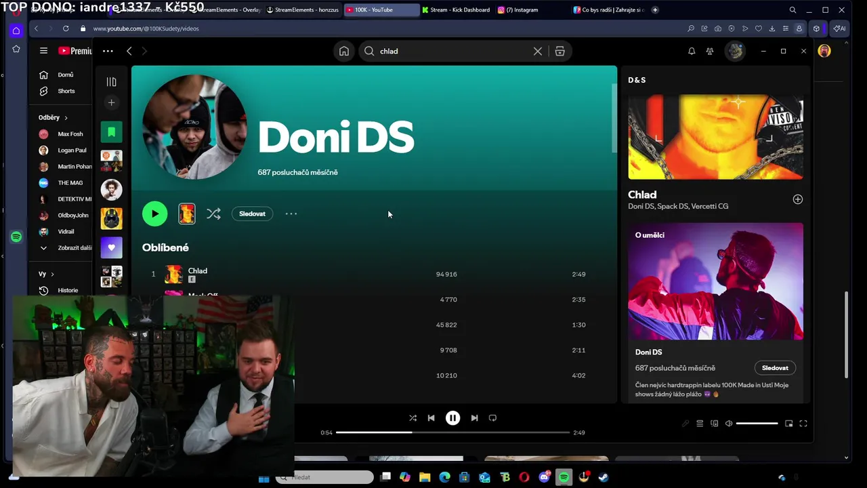Viewport: 867px width, 488px height.
Task: Open Spotify from the Windows taskbar
Action: [x=564, y=477]
